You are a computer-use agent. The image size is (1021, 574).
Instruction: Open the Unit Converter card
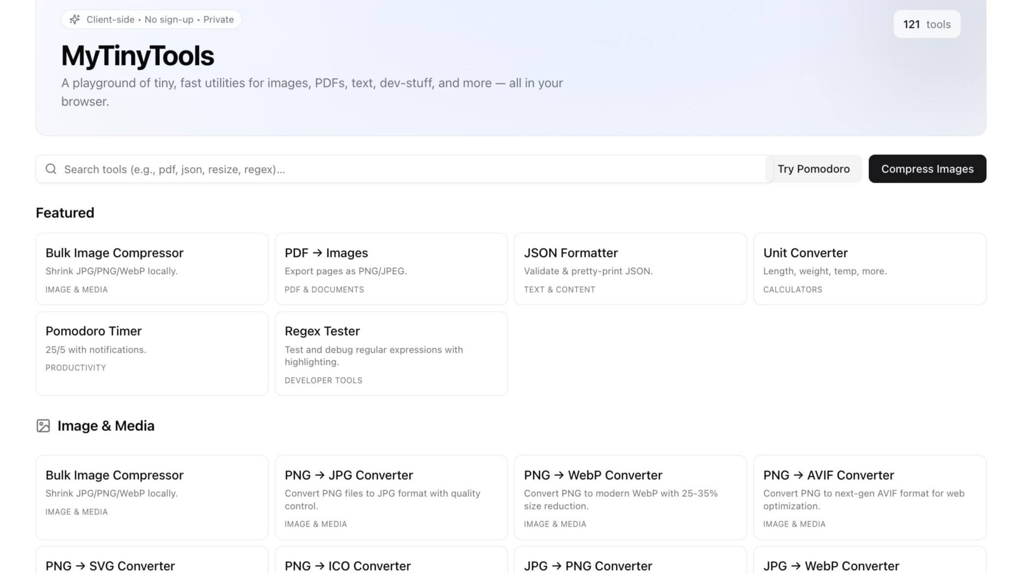869,269
